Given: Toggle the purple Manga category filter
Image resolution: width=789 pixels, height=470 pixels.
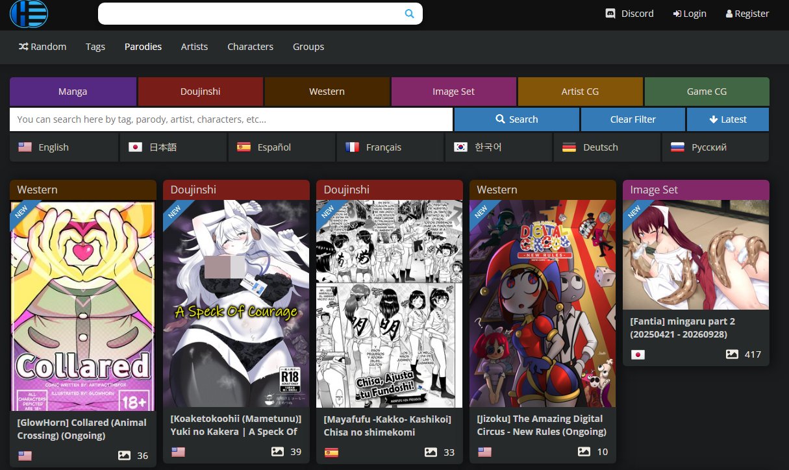Looking at the screenshot, I should (73, 92).
